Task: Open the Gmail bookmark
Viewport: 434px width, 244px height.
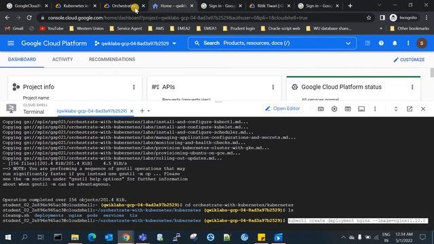Action: pos(14,28)
